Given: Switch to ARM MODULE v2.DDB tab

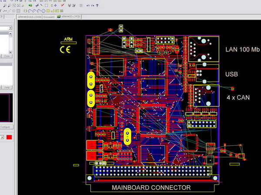Looking at the screenshot, I should coord(29,17).
